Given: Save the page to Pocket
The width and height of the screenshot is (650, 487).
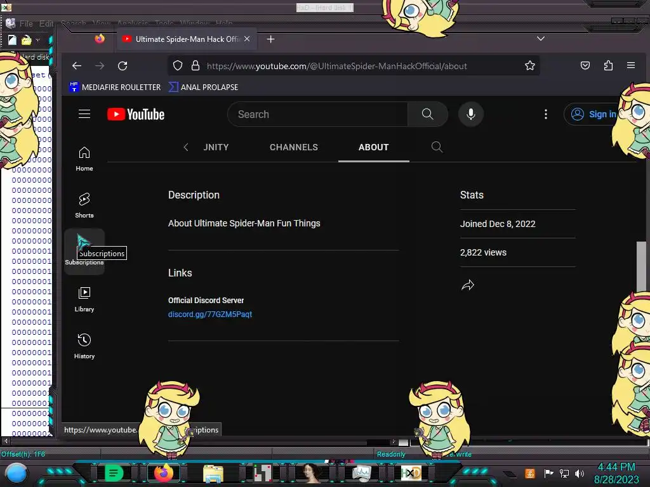Looking at the screenshot, I should point(585,65).
